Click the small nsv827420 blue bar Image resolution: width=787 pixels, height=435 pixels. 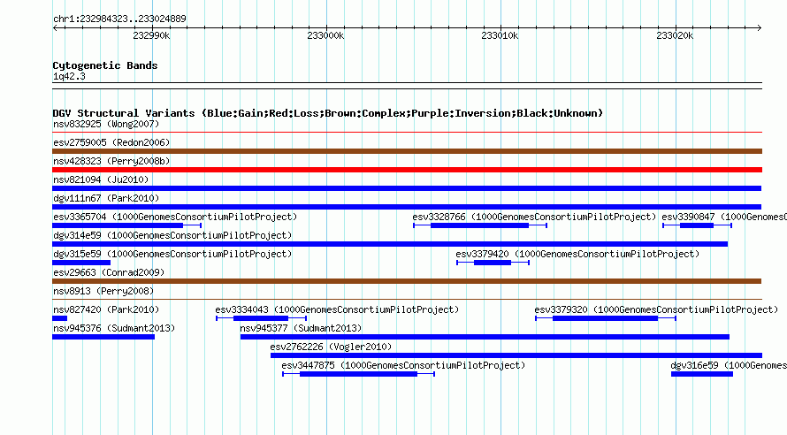[60, 318]
